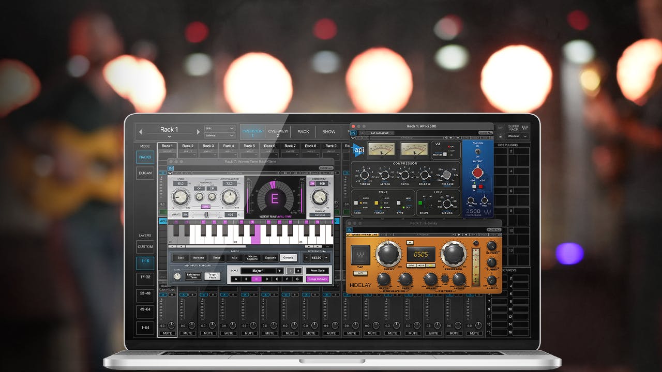Click the Note Transition knob in Waves Tune

(x=229, y=196)
